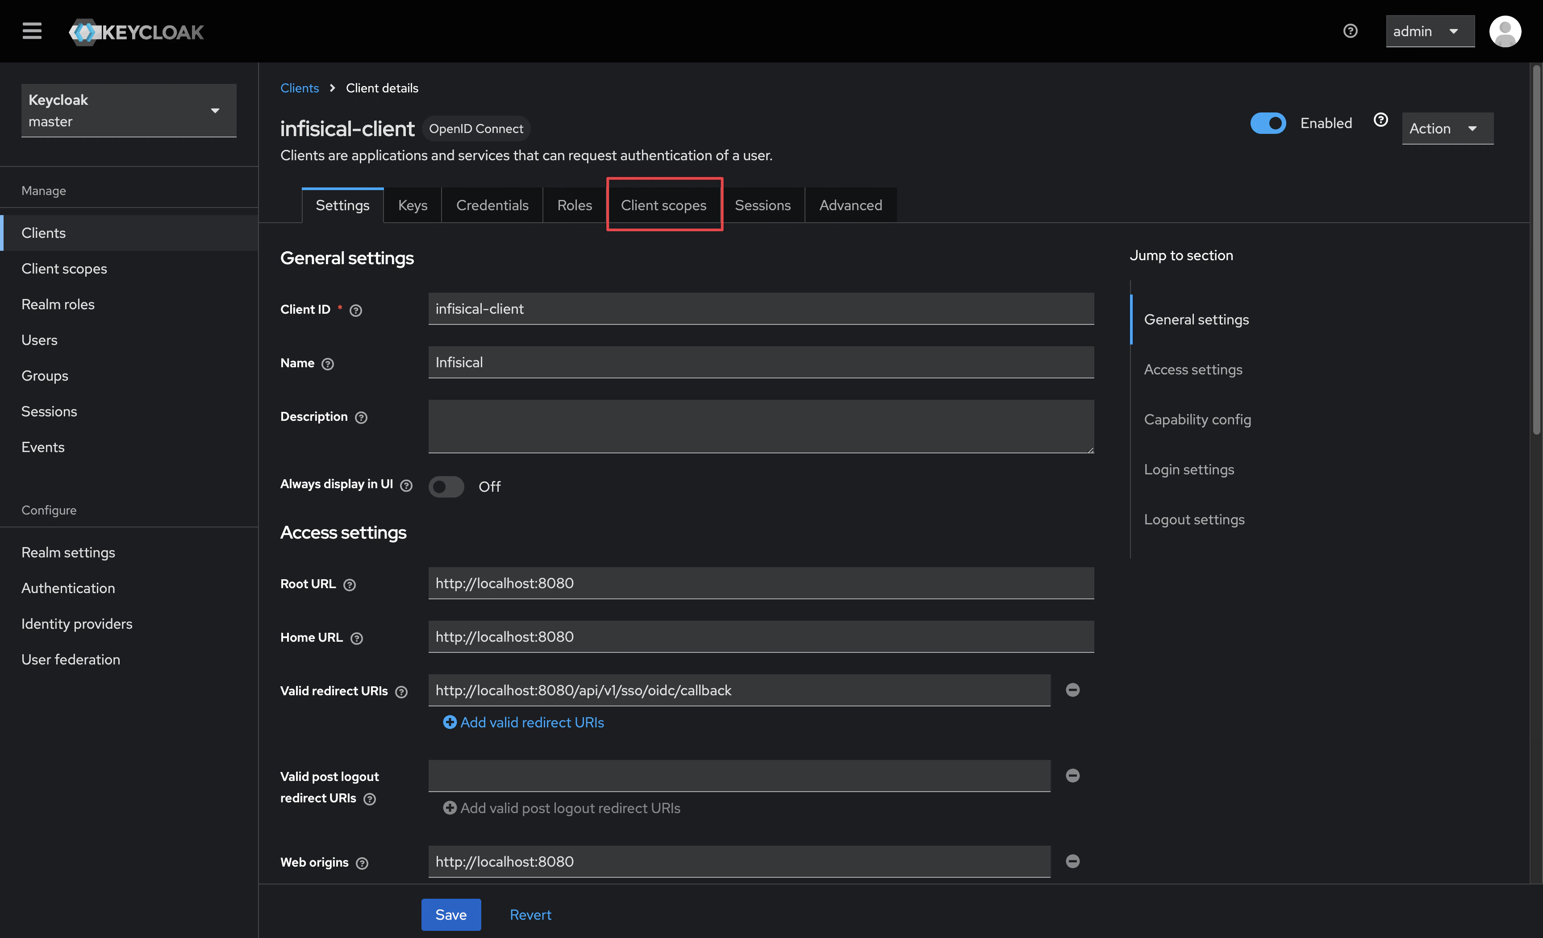The image size is (1543, 938).
Task: Click the Keycloak logo
Action: (x=137, y=32)
